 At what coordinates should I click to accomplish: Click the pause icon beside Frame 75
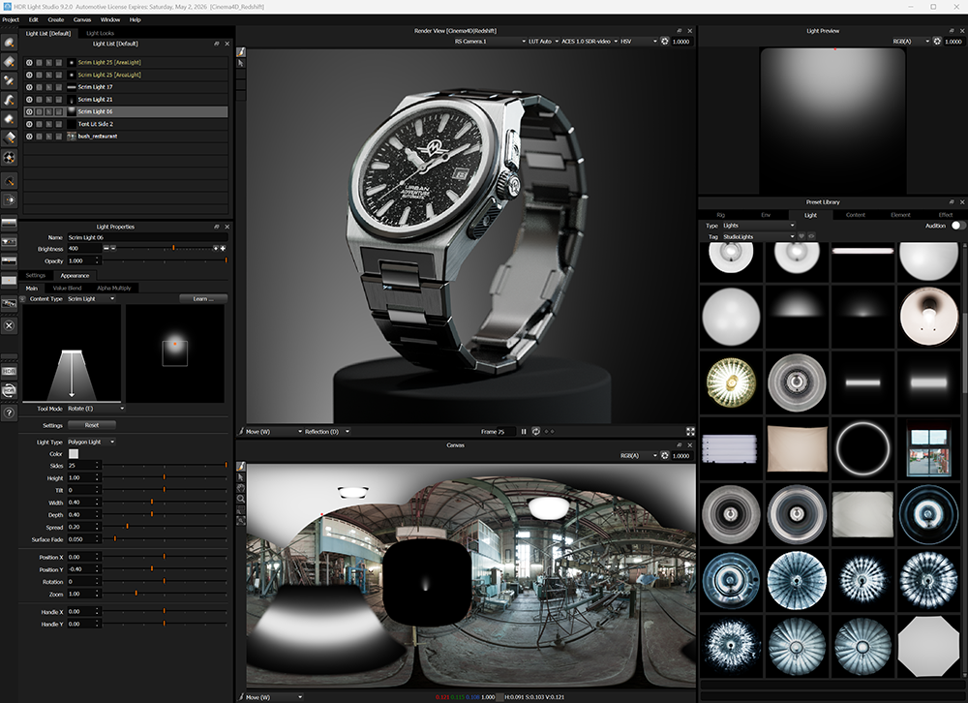pyautogui.click(x=524, y=431)
